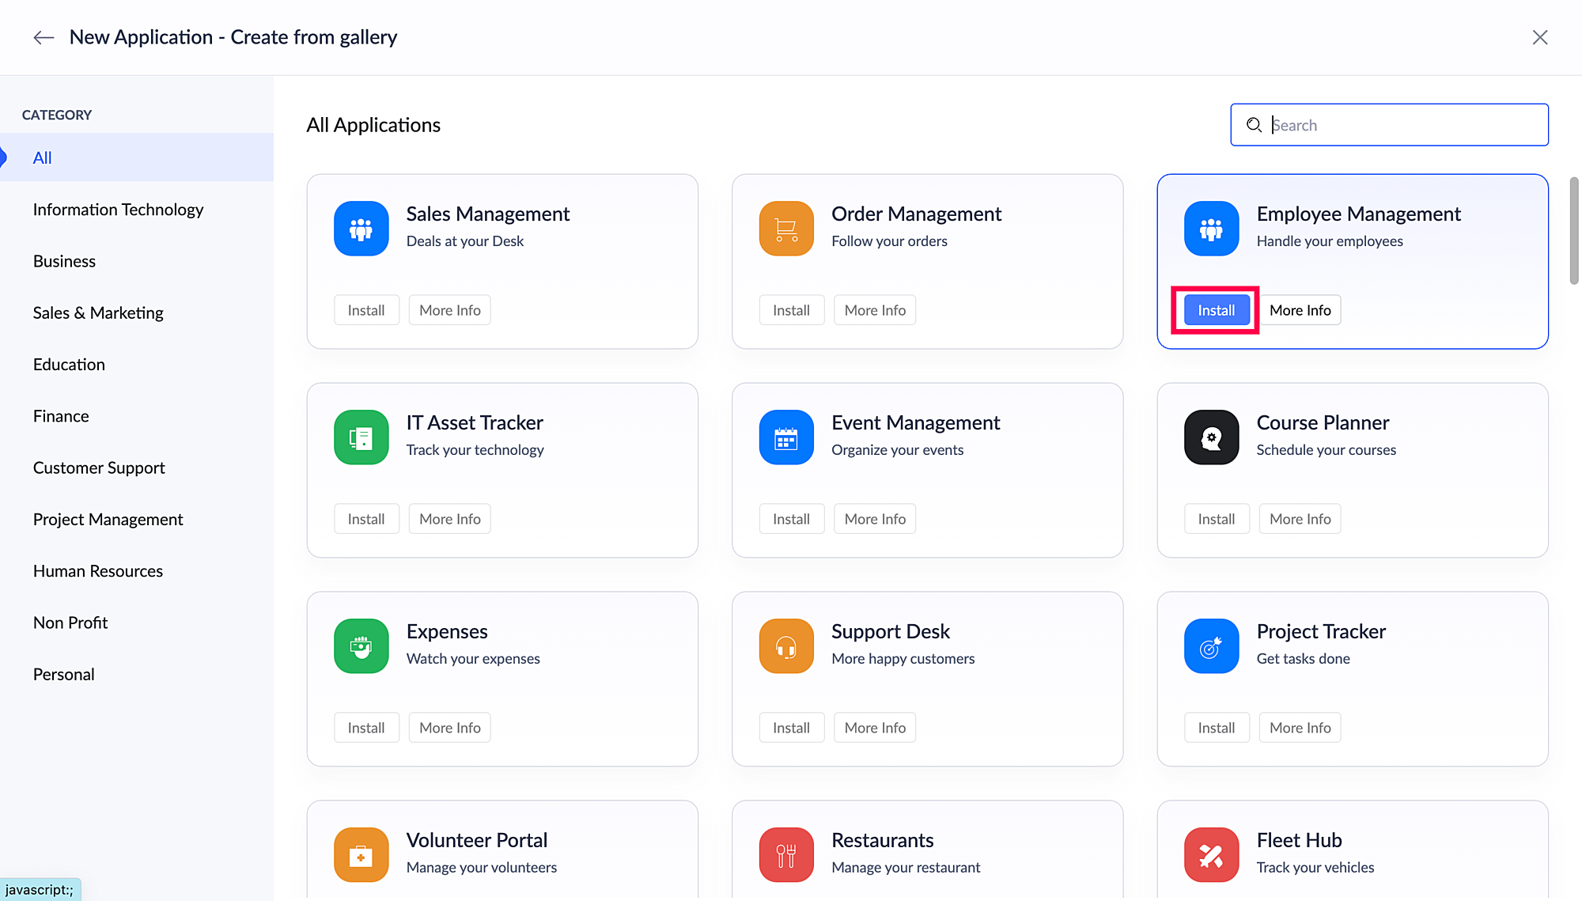Click the Order Management cart icon
1582x901 pixels.
[x=785, y=229]
